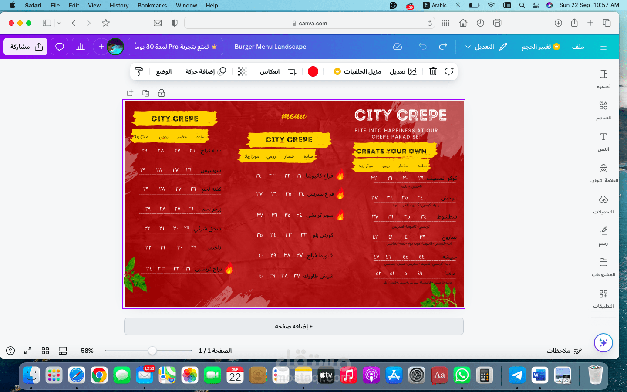
Task: Click the zoom slider handle
Action: [152, 351]
